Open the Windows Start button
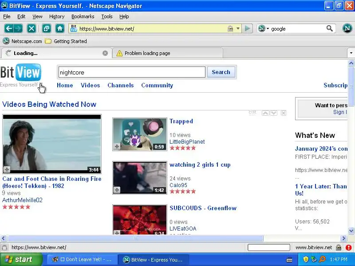Image resolution: width=355 pixels, height=266 pixels. [x=21, y=259]
